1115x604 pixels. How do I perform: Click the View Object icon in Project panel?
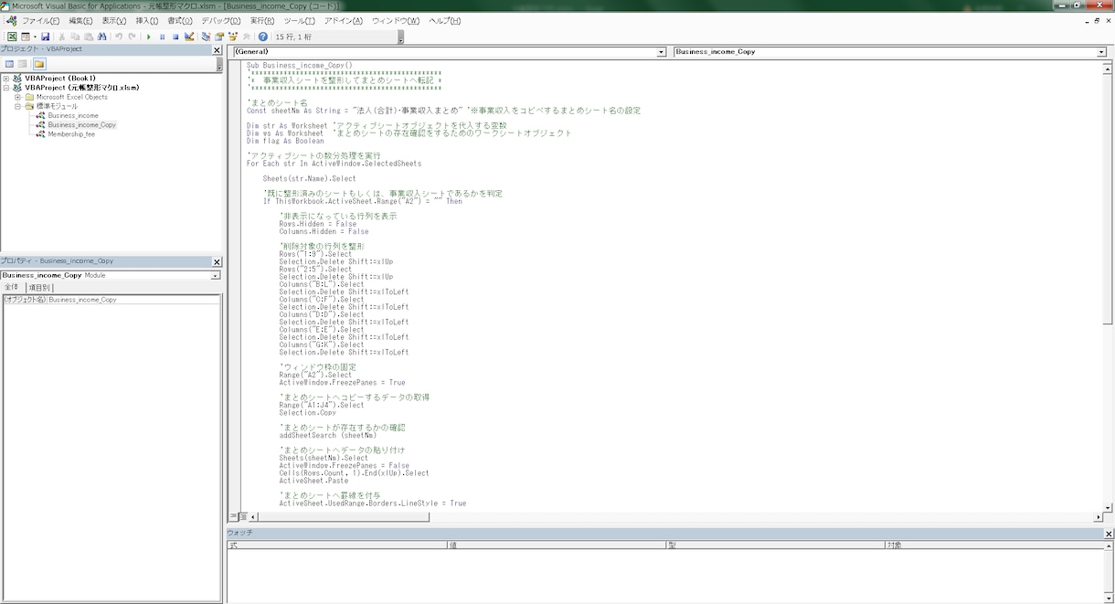[x=23, y=64]
